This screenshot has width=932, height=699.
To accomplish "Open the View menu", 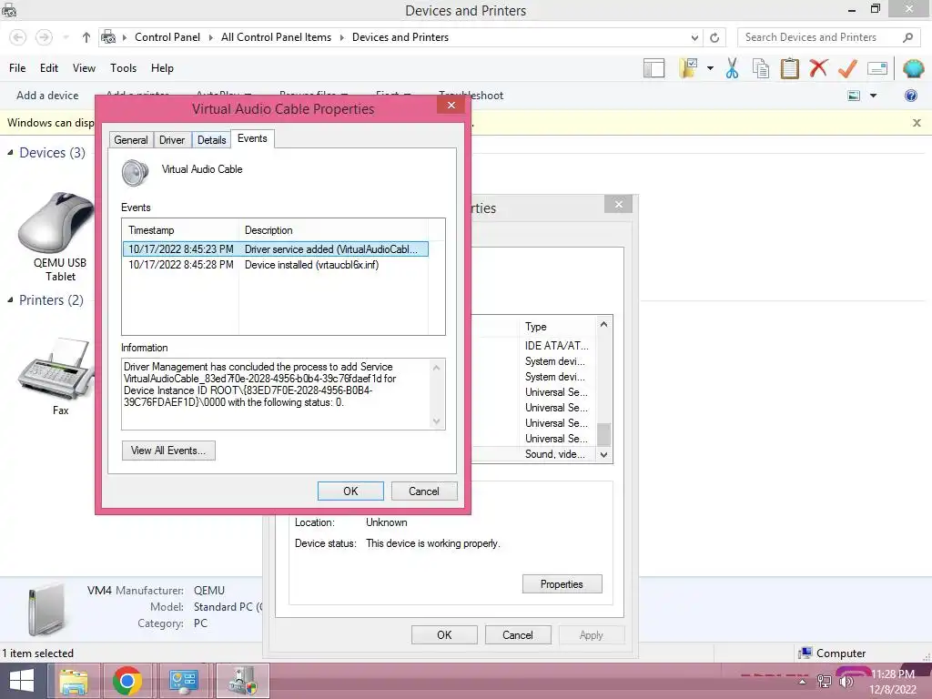I will point(84,68).
